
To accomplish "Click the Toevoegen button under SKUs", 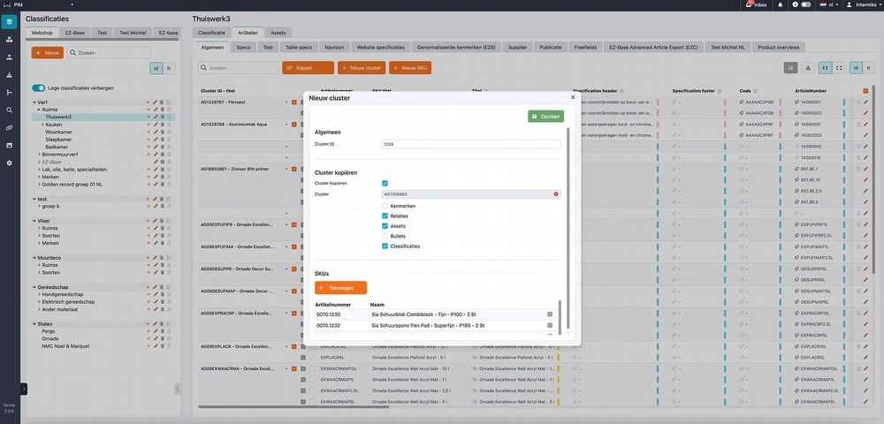I will click(x=340, y=288).
